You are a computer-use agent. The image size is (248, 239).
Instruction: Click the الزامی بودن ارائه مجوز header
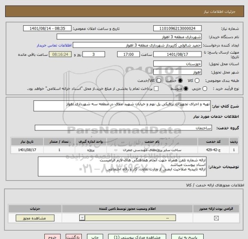[216, 209]
